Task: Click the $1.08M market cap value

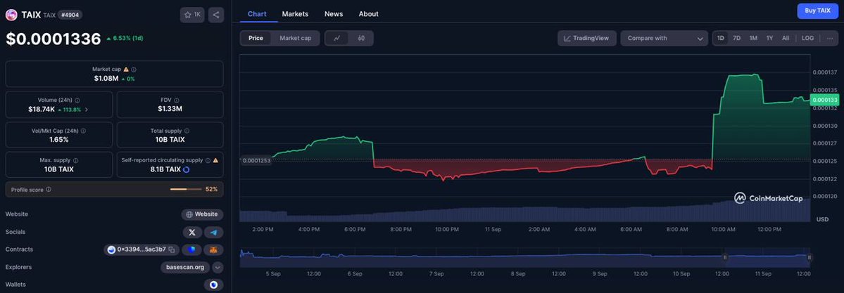Action: coord(106,79)
